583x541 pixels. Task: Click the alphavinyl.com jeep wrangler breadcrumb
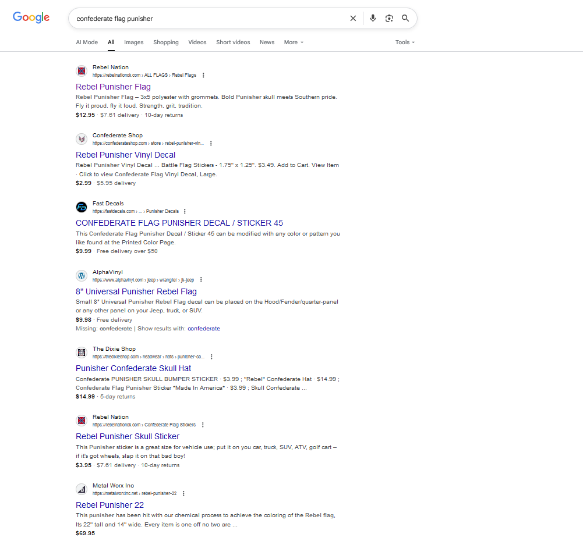(143, 280)
